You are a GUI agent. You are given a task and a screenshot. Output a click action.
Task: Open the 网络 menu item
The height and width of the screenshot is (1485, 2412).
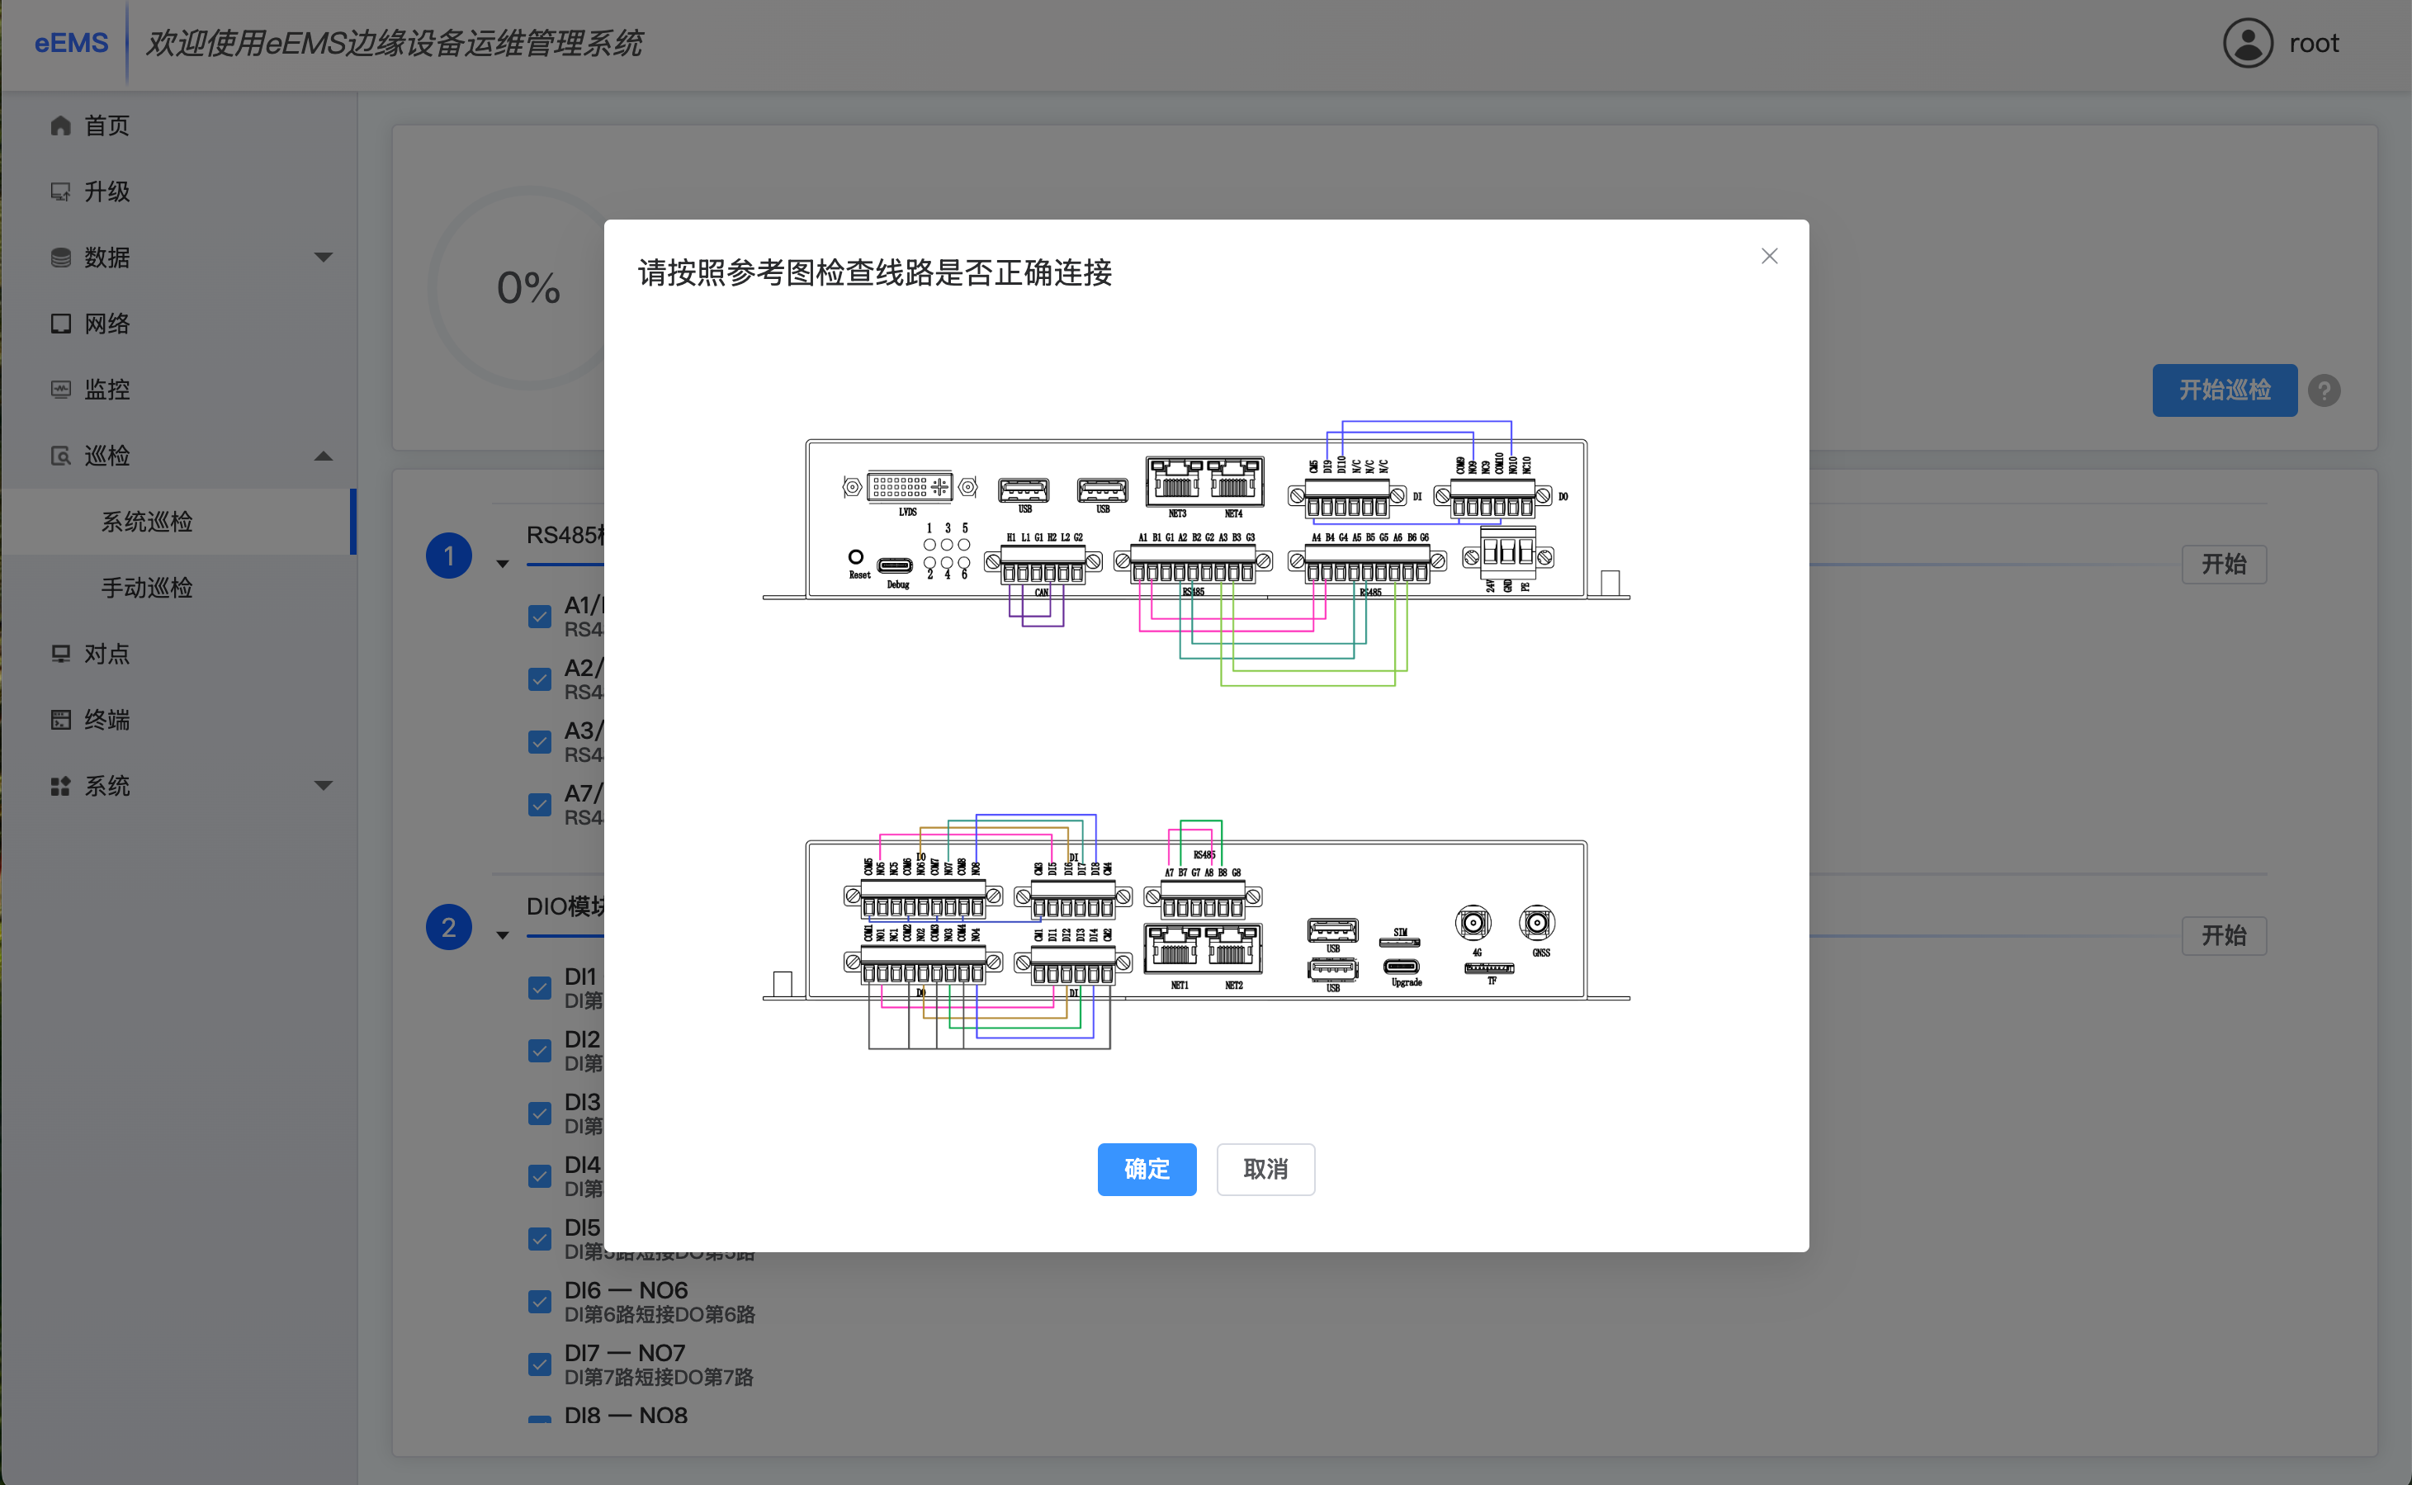(x=177, y=324)
